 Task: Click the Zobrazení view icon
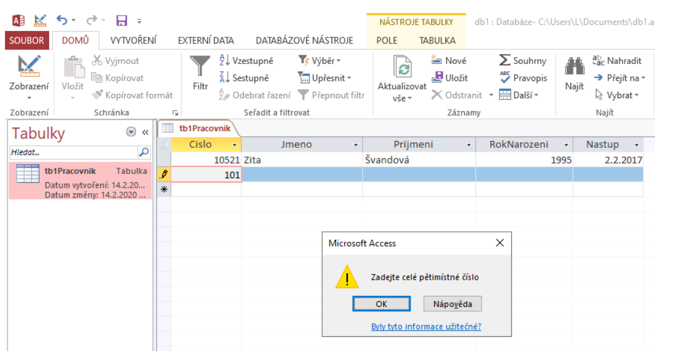[x=29, y=66]
